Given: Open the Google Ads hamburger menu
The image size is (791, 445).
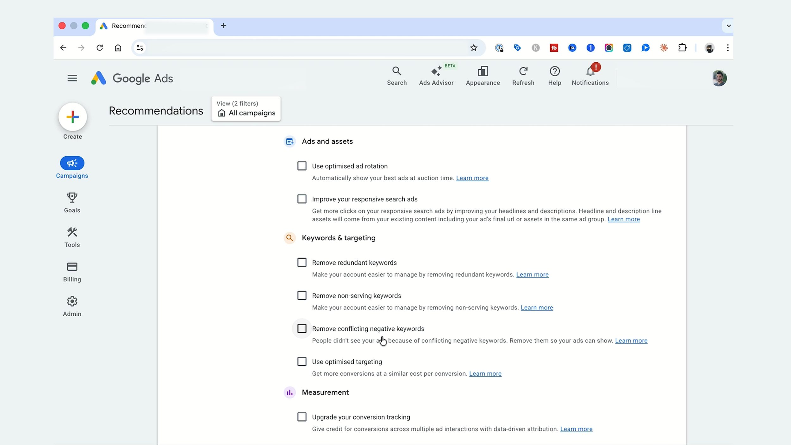Looking at the screenshot, I should point(72,78).
